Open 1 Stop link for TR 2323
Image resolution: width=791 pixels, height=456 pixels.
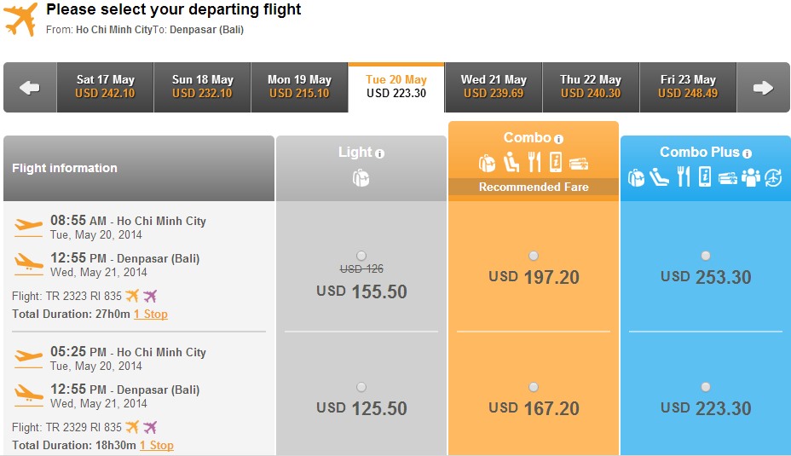pyautogui.click(x=150, y=314)
